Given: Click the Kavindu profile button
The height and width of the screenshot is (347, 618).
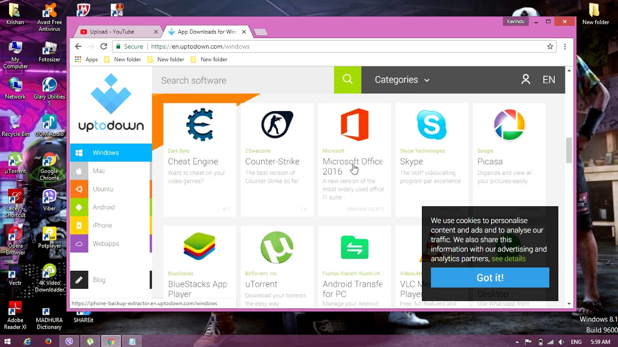Looking at the screenshot, I should 516,22.
